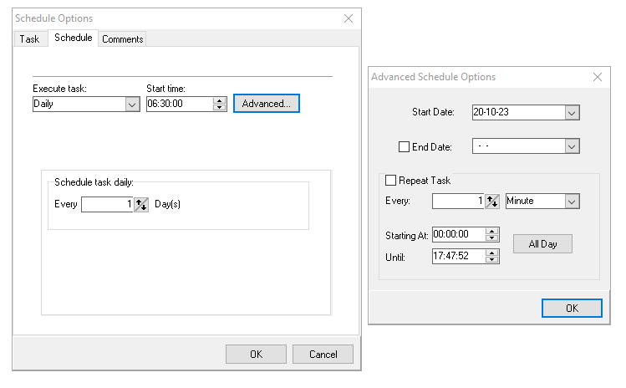Close the Advanced Schedule Options dialog

598,77
